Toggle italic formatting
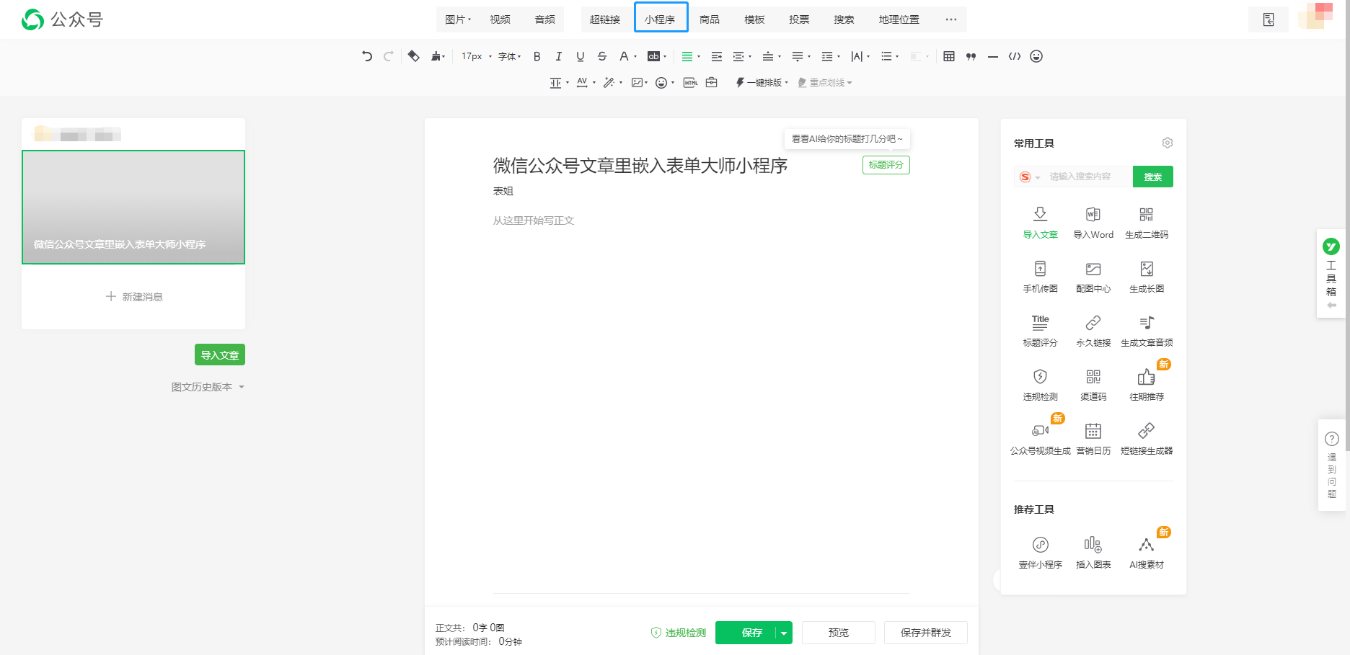The image size is (1350, 655). pos(558,56)
